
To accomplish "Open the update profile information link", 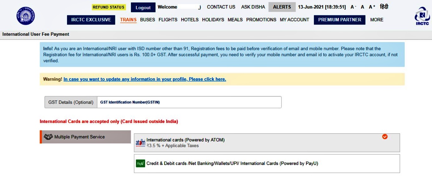I will 145,79.
